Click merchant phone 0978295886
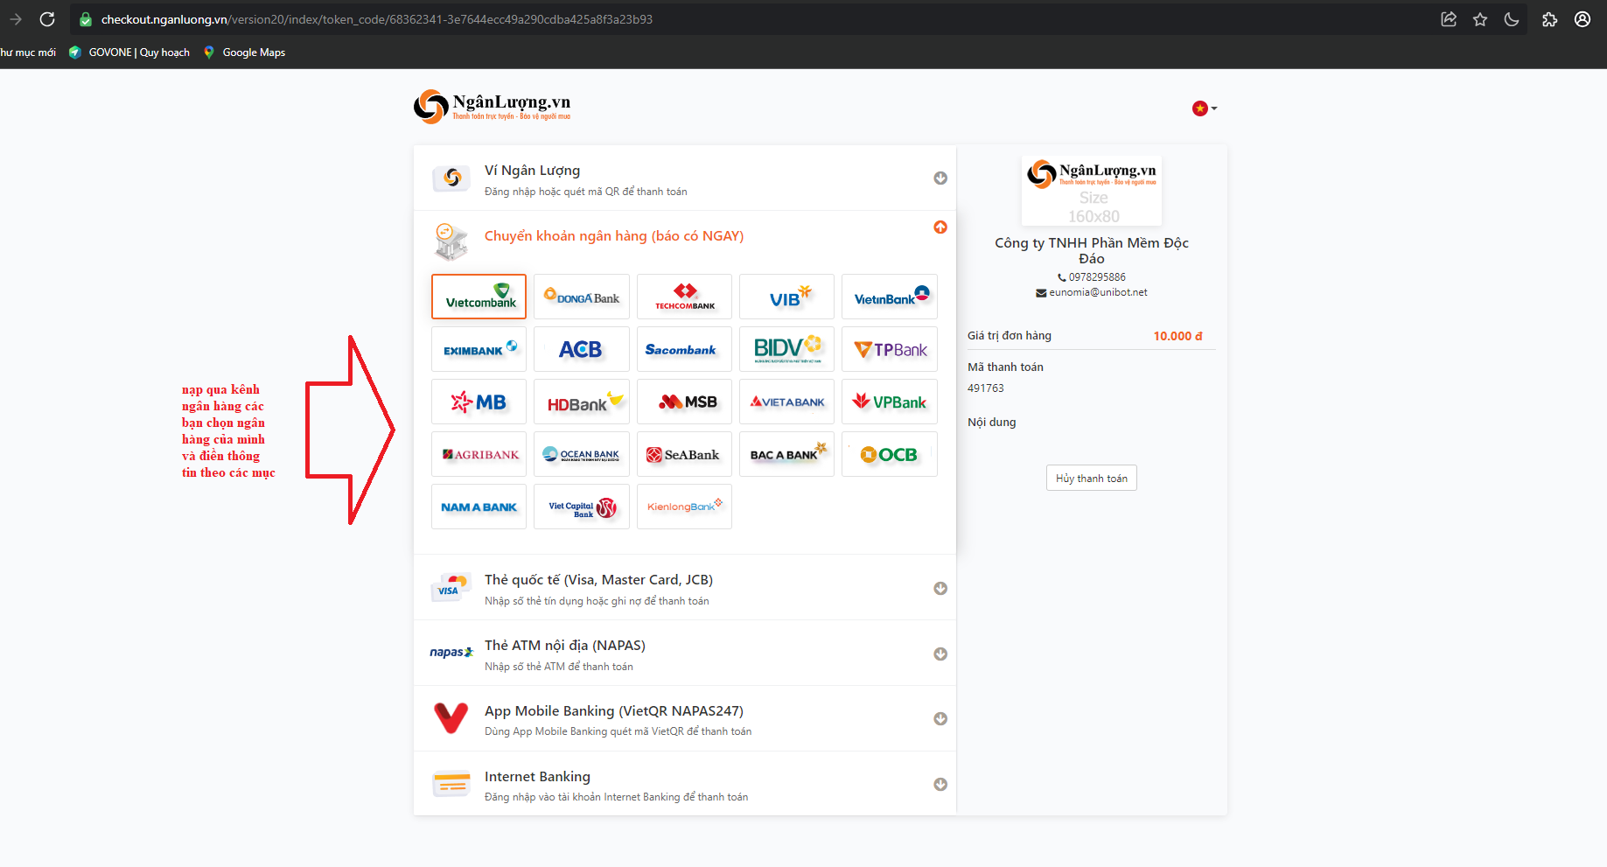The image size is (1607, 867). tap(1097, 277)
